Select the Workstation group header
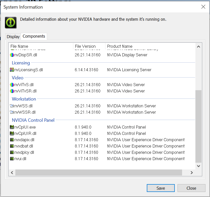The height and width of the screenshot is (197, 210). click(24, 99)
